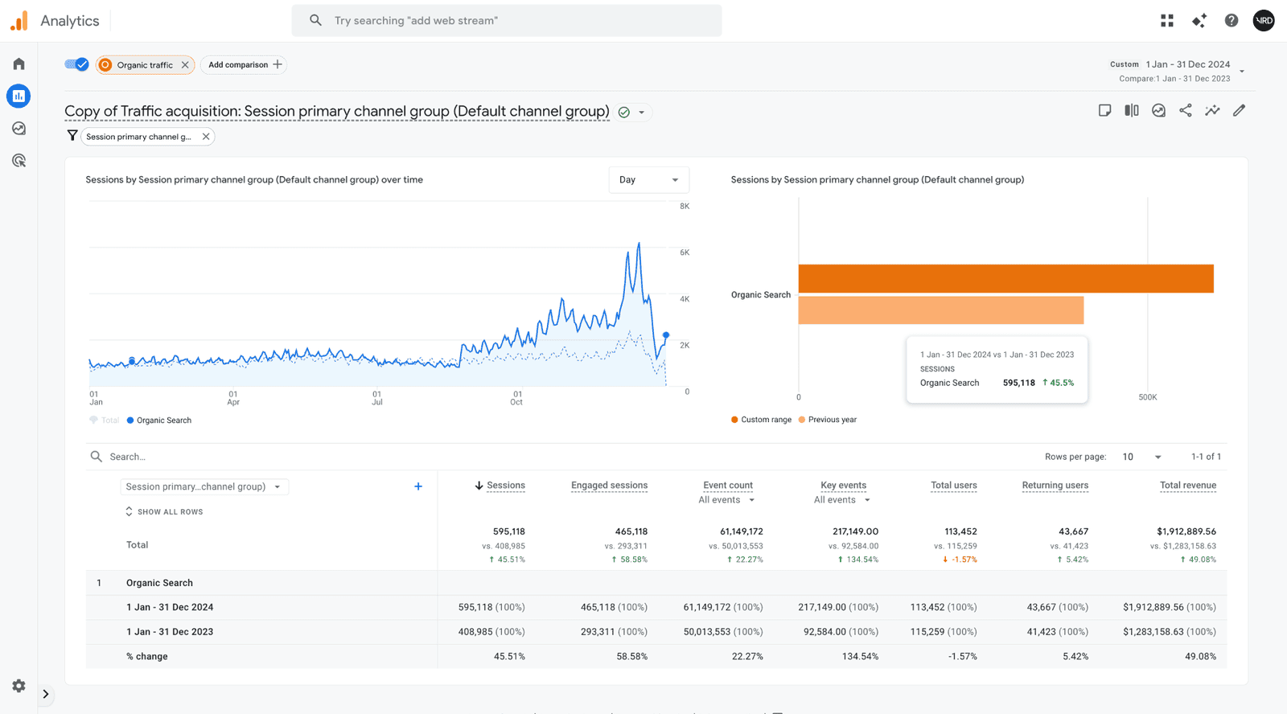Expand the Session primary channel group dimension dropdown

coord(204,486)
